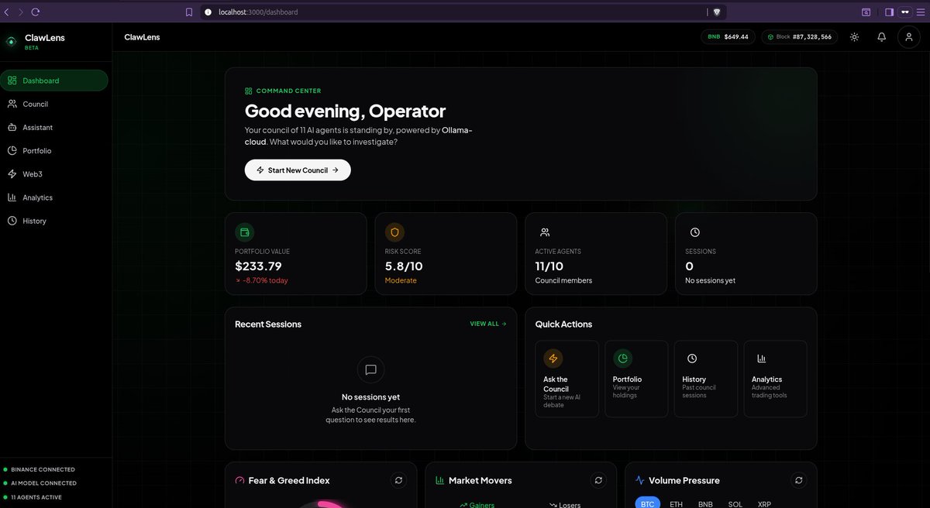The image size is (930, 508).
Task: Click the Brave shields icon in the address bar
Action: [716, 12]
